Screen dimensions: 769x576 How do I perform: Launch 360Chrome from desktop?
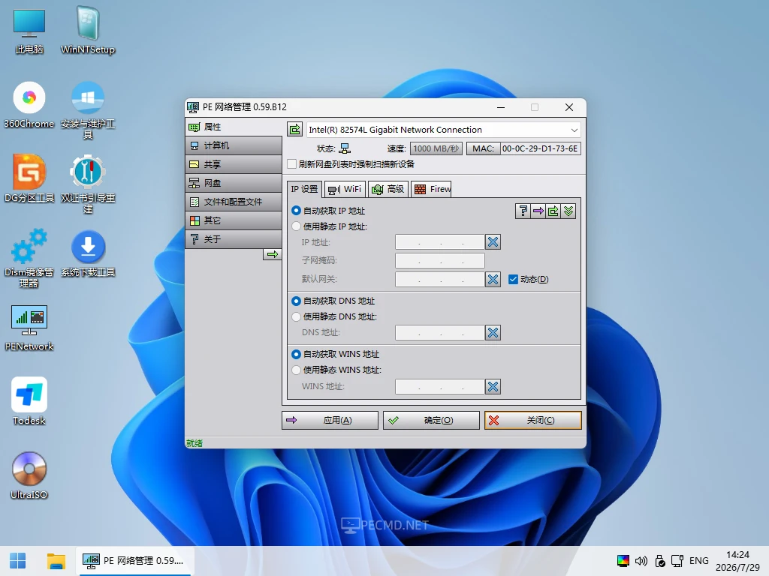point(29,105)
